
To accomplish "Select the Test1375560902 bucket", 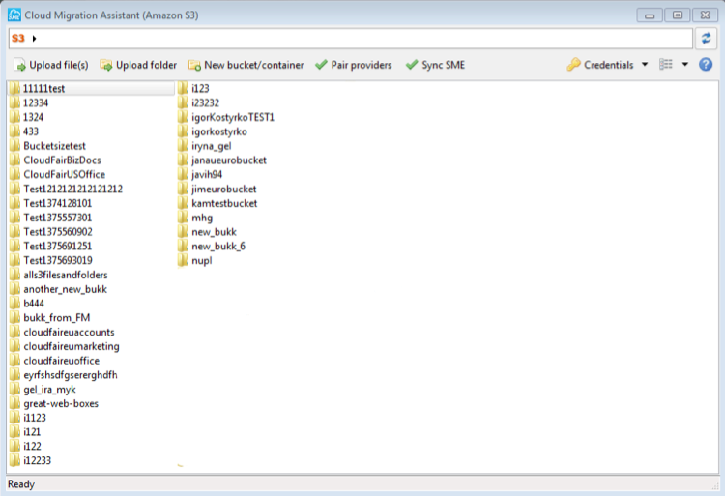I will click(58, 232).
